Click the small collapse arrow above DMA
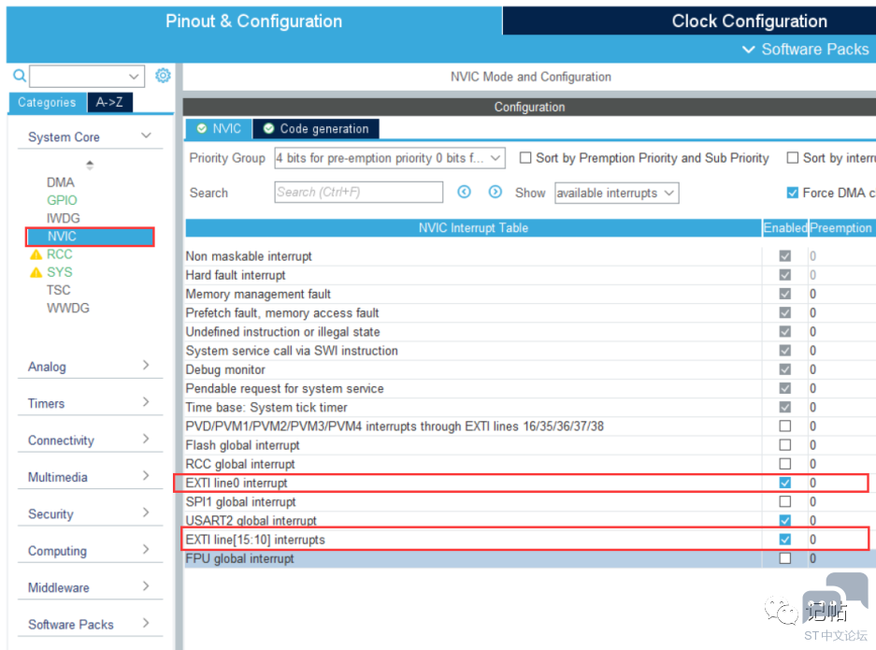Screen dimensions: 876x650 coord(90,165)
